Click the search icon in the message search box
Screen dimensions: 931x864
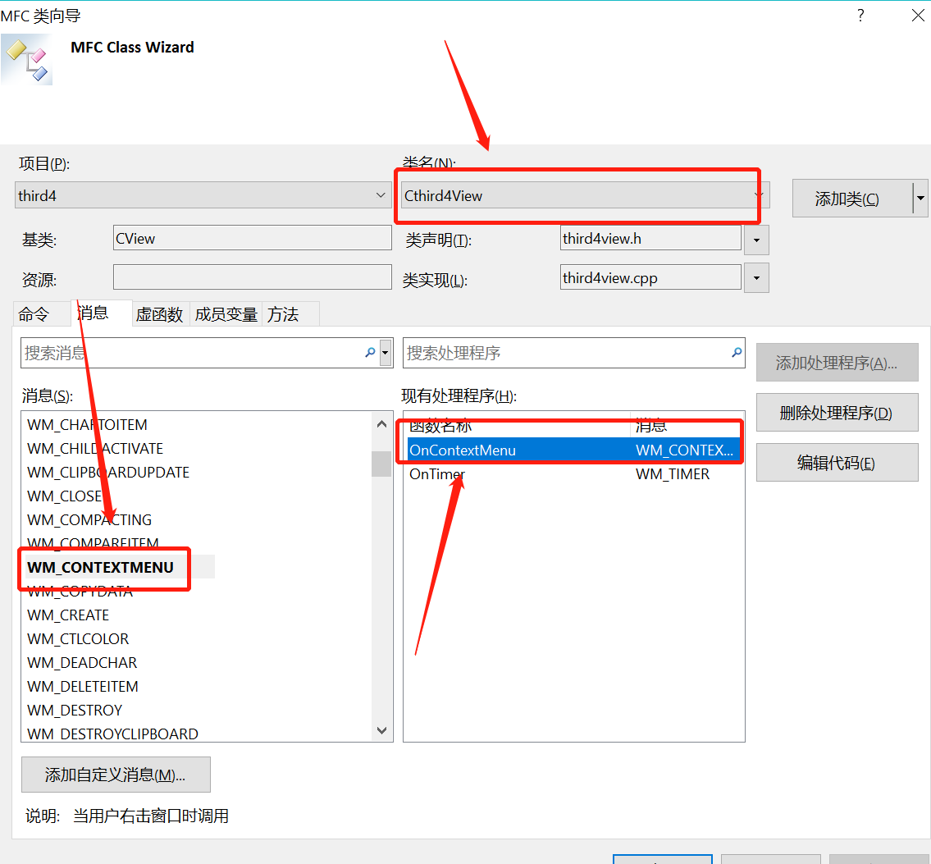(369, 353)
